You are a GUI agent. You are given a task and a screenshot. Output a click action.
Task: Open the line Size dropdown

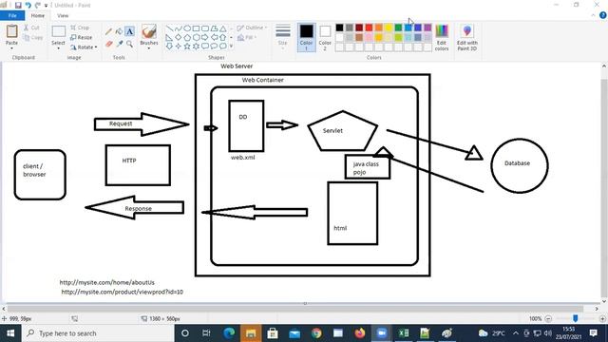coord(283,37)
